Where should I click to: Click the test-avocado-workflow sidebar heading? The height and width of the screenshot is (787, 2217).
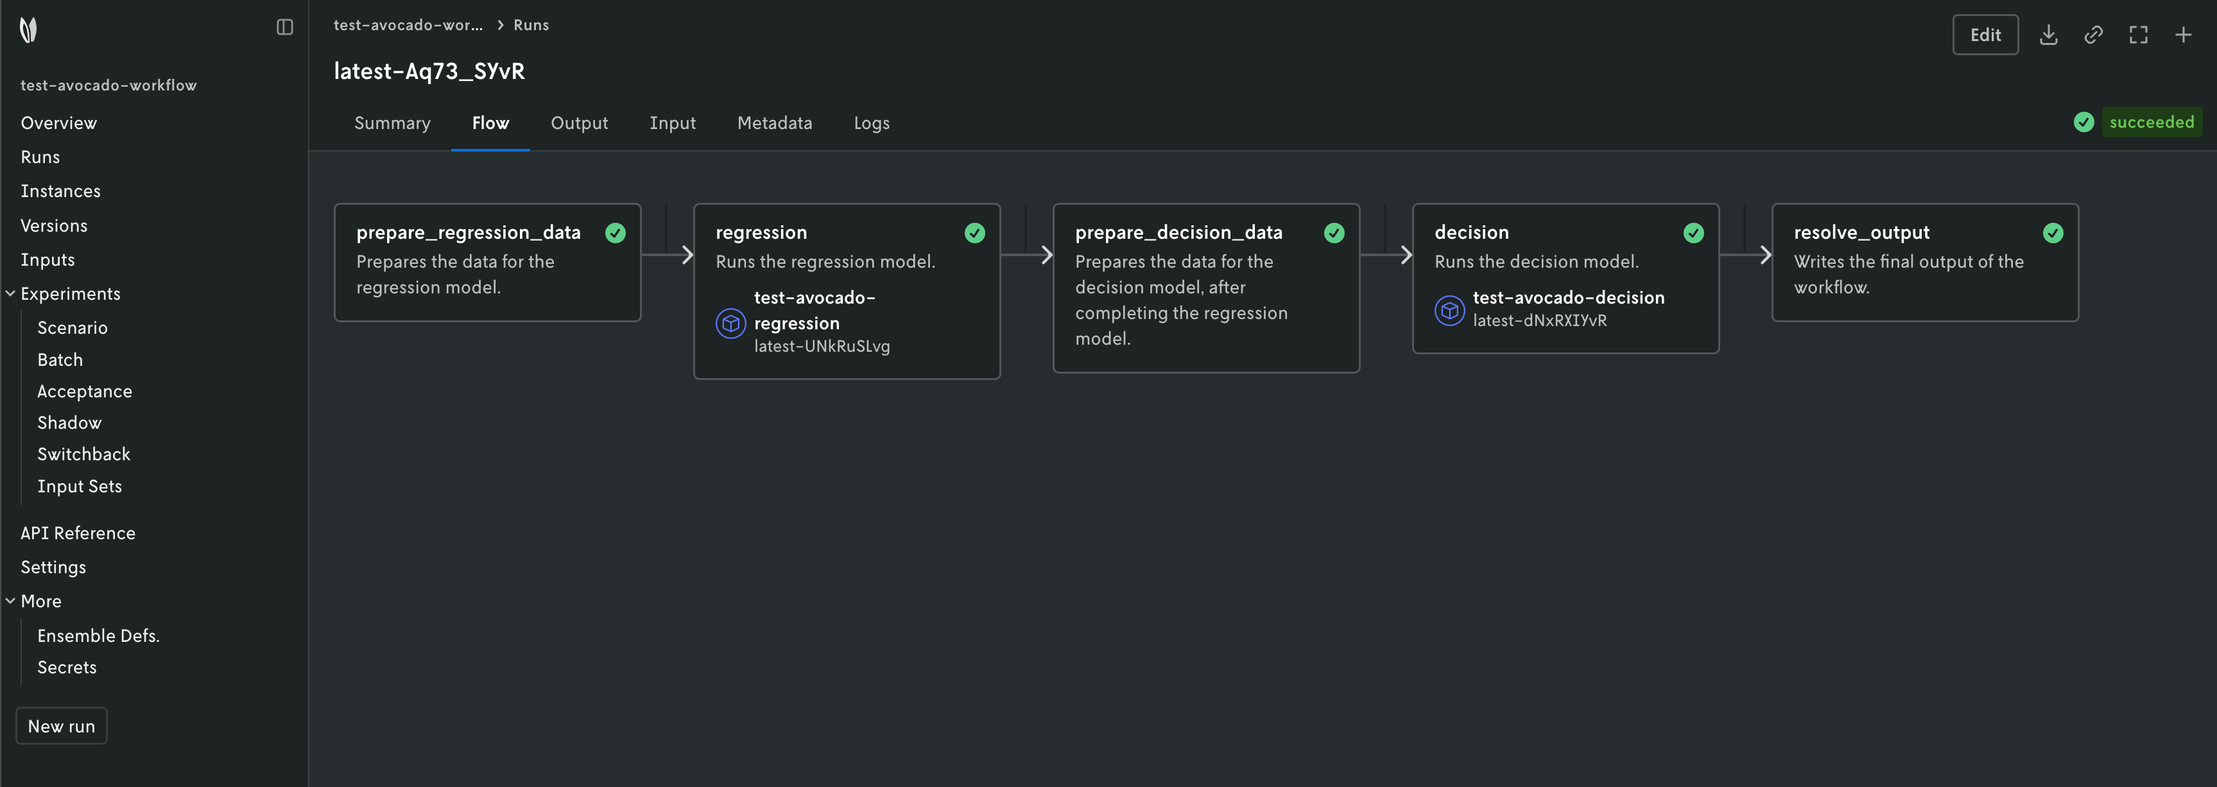click(108, 85)
